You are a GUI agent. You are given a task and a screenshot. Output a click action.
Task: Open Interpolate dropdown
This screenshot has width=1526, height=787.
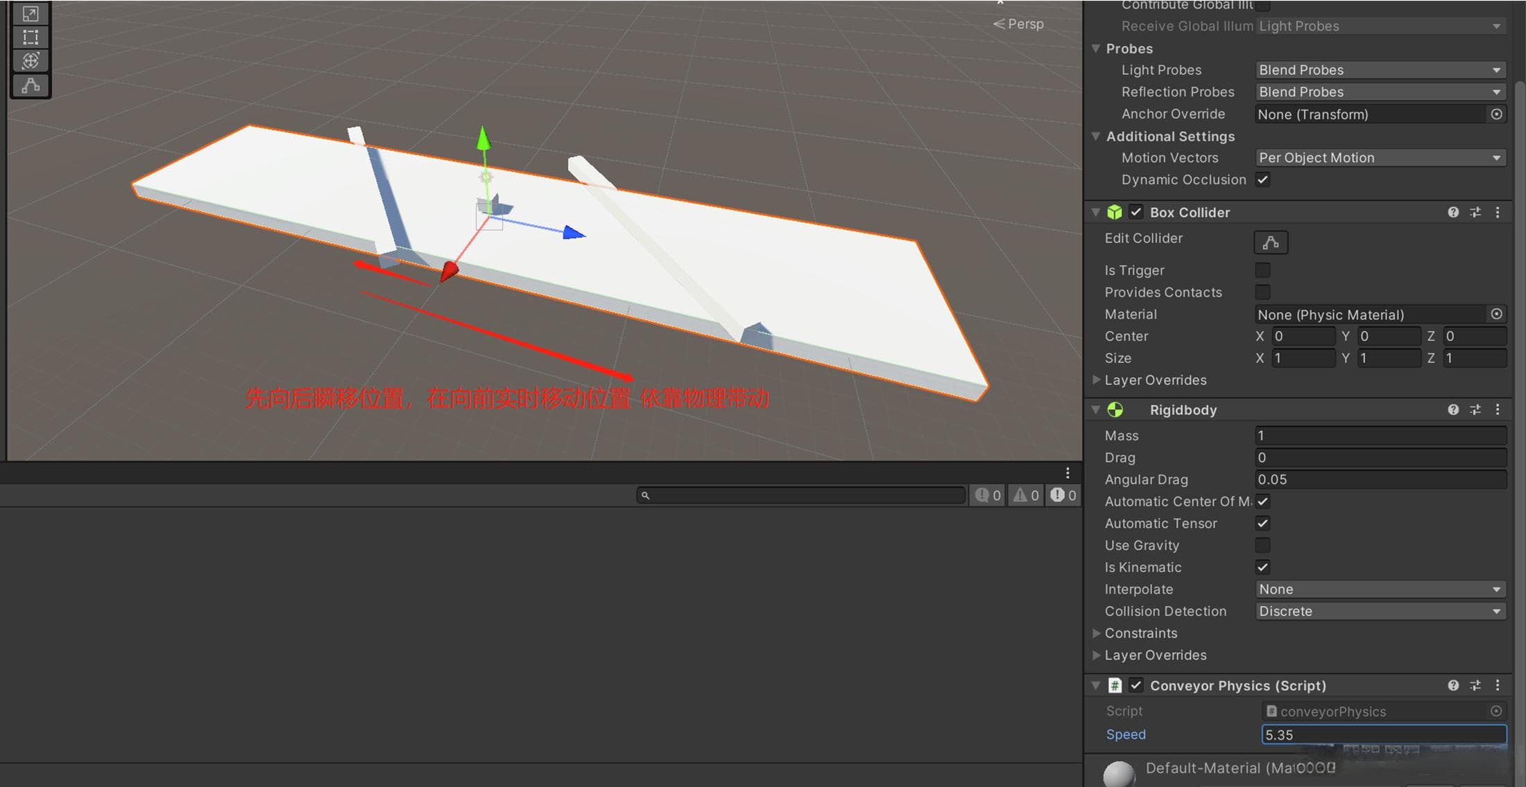click(x=1380, y=590)
